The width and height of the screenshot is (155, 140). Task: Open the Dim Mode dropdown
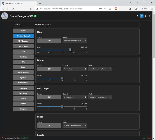pos(75,41)
